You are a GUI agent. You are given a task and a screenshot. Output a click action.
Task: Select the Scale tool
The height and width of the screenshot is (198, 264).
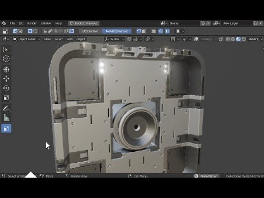coord(6,97)
